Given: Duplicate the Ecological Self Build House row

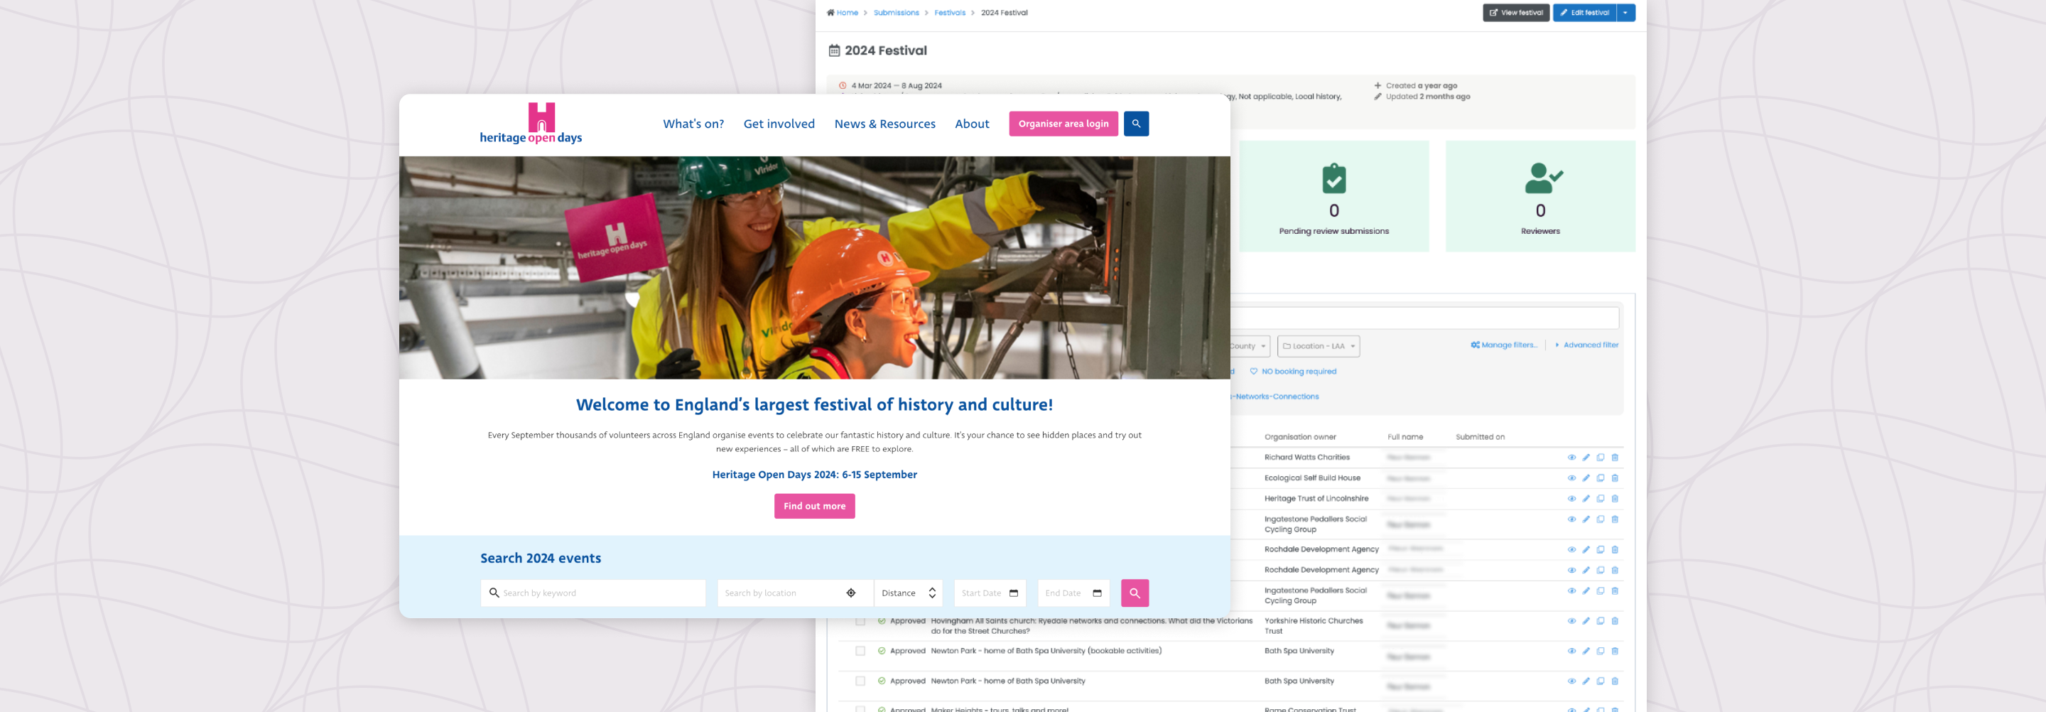Looking at the screenshot, I should point(1600,478).
